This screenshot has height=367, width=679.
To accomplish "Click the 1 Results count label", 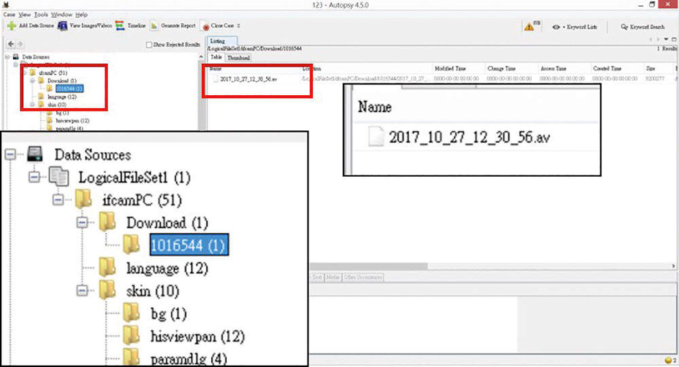I will click(667, 48).
